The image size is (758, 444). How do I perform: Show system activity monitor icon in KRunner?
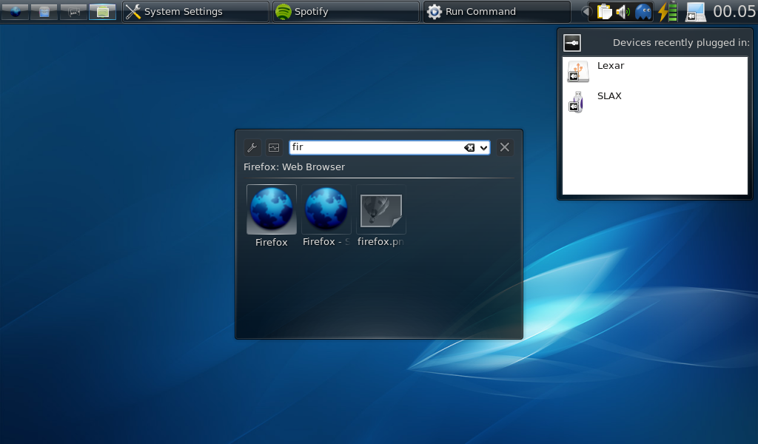click(274, 147)
